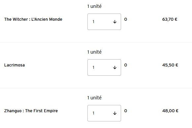Image resolution: width=192 pixels, height=128 pixels.
Task: Click the 63,70 € price
Action: (170, 19)
